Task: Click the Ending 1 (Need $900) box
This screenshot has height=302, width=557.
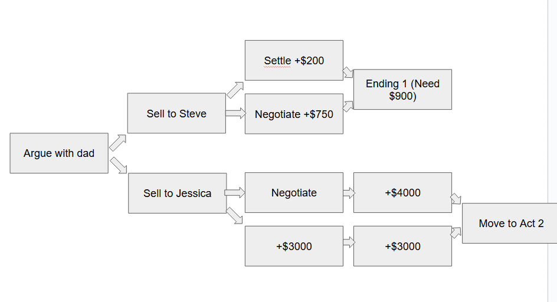Action: (x=402, y=90)
